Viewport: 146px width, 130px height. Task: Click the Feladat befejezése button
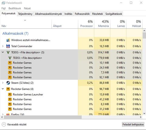pyautogui.click(x=133, y=125)
